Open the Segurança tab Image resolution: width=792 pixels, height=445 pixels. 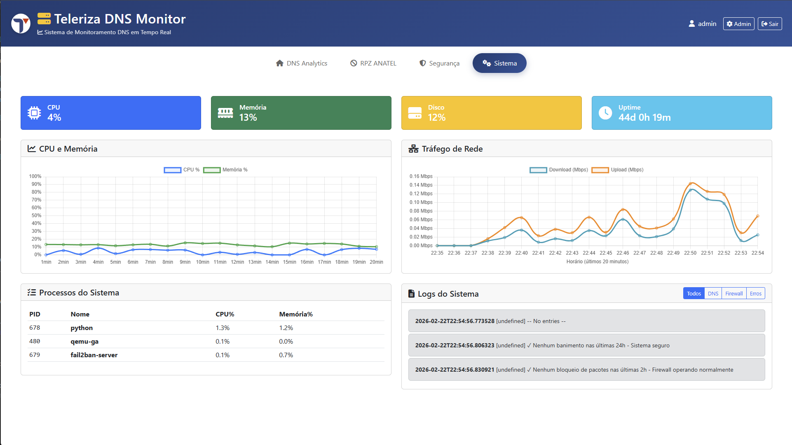pos(439,63)
